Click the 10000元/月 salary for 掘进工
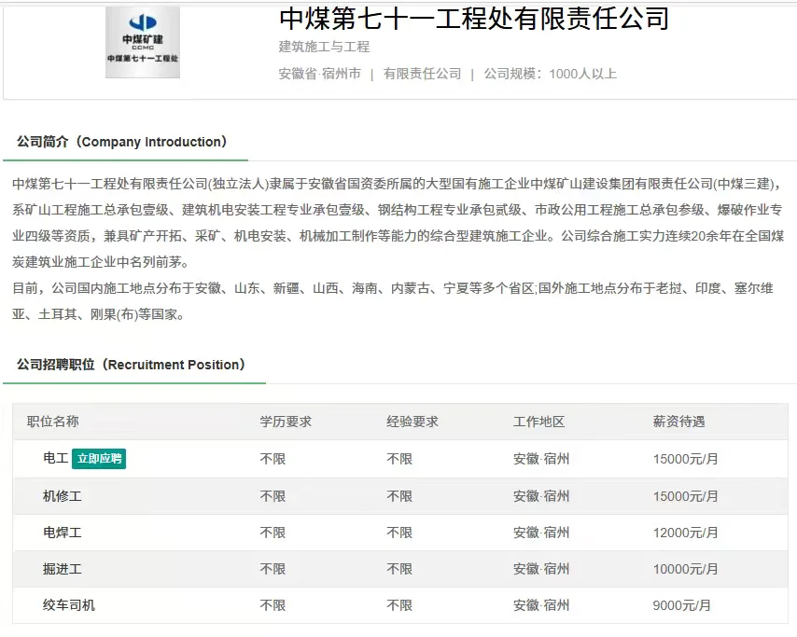This screenshot has width=797, height=637. [685, 570]
